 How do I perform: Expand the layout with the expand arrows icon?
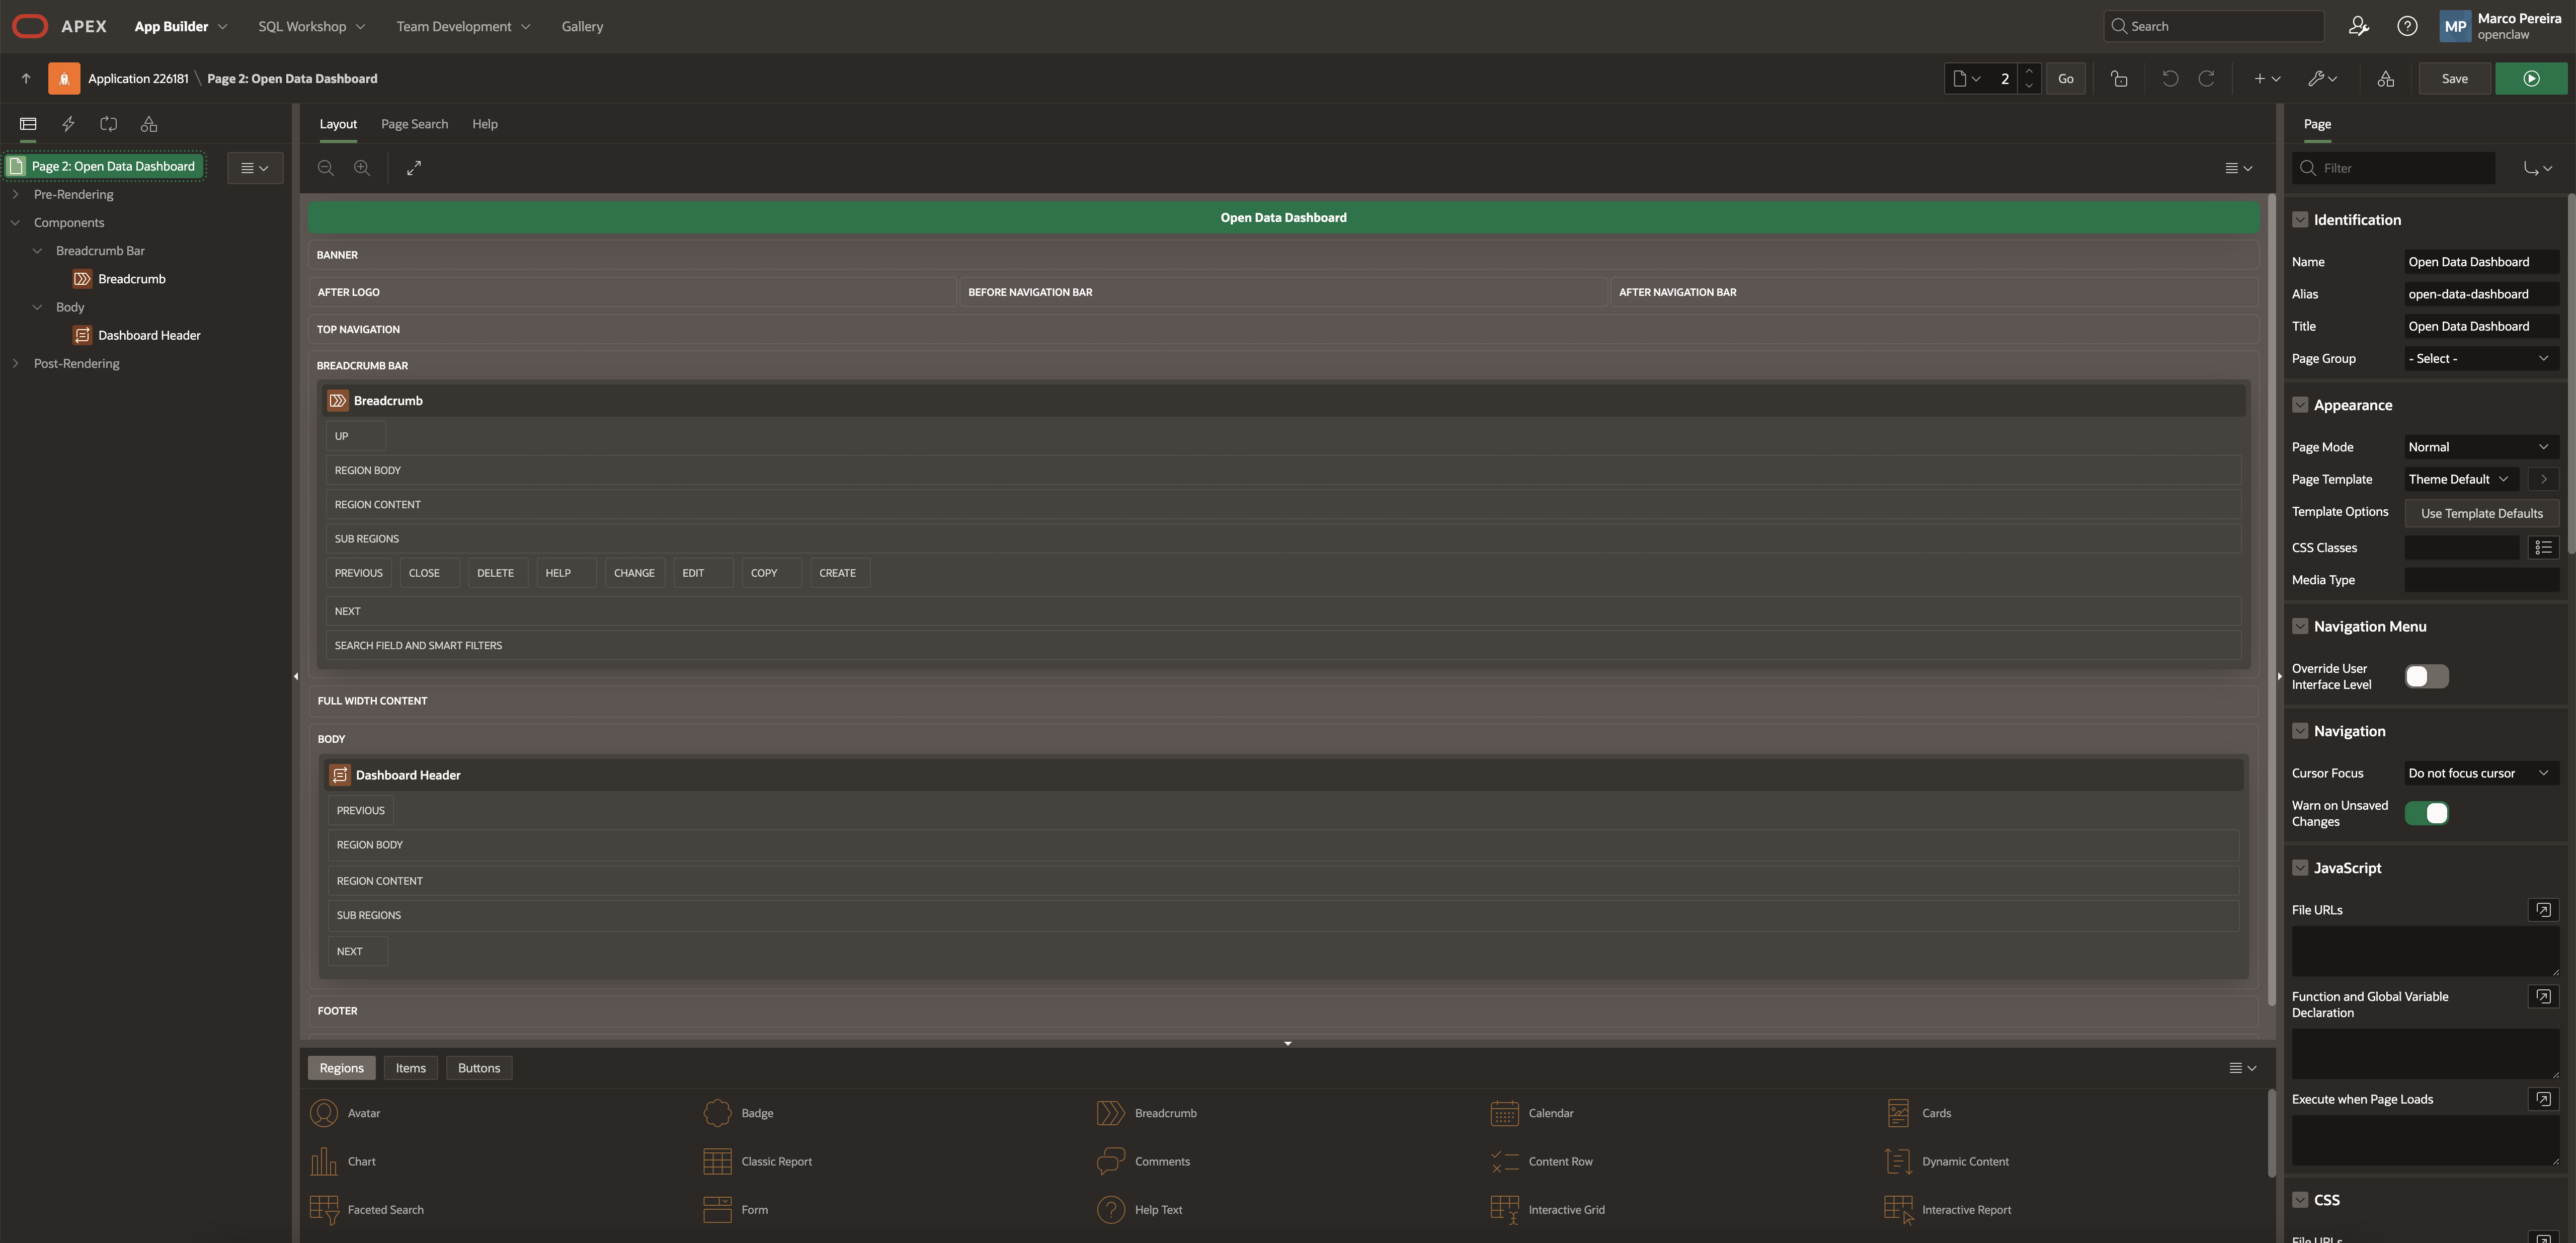tap(414, 168)
